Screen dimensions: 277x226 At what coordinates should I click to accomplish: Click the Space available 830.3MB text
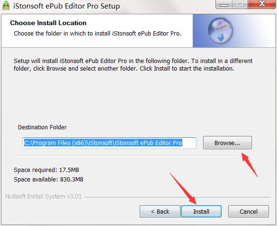[49, 180]
